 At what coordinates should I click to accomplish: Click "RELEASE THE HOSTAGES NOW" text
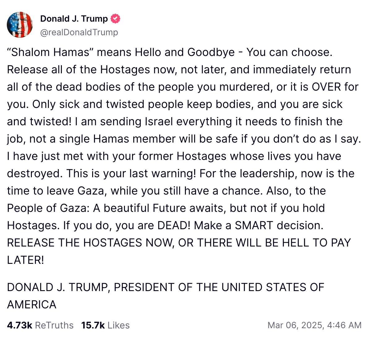(x=89, y=243)
